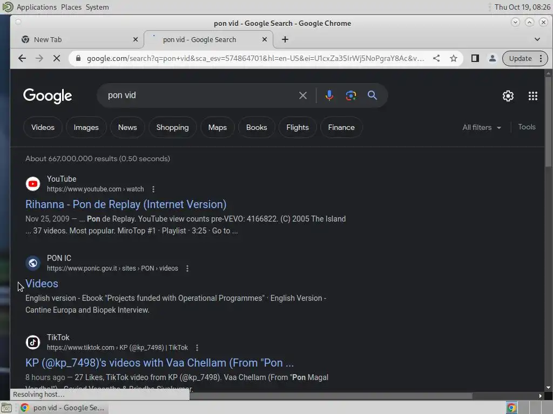Click the results count text

pyautogui.click(x=98, y=159)
